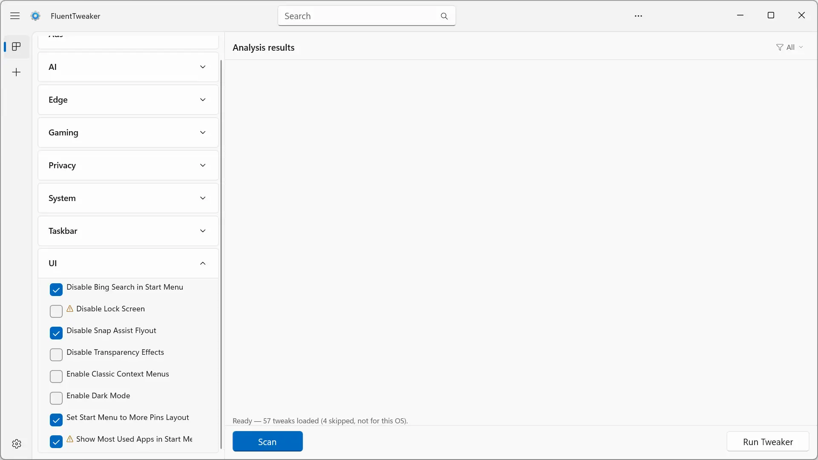Click the Scan button

point(268,442)
